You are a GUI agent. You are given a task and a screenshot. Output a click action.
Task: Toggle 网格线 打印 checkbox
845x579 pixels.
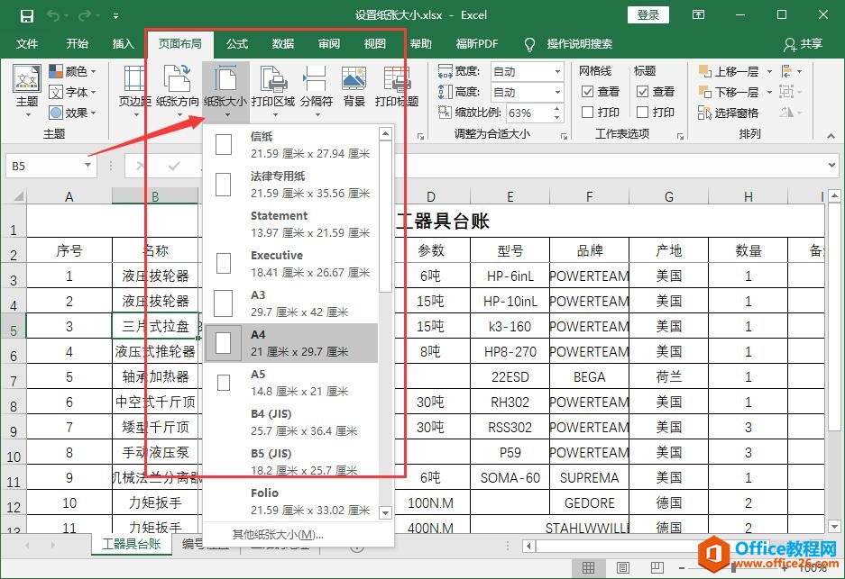(x=588, y=112)
